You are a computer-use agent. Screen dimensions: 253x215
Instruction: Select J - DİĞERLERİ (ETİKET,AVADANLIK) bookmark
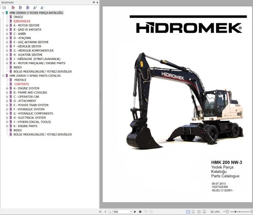coord(37,59)
